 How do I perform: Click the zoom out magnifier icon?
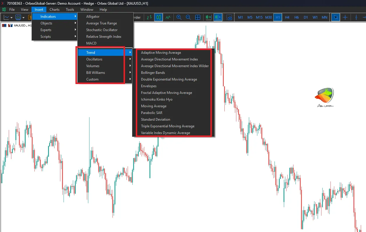point(188,17)
